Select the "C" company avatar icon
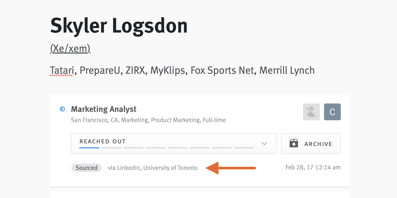397x198 pixels. [332, 112]
